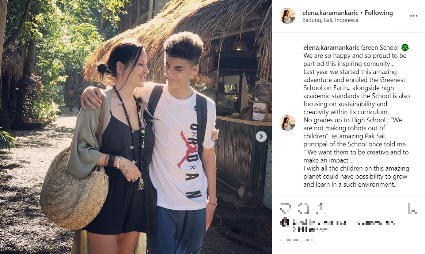Click elena.karamankaric username in the caption

click(331, 48)
